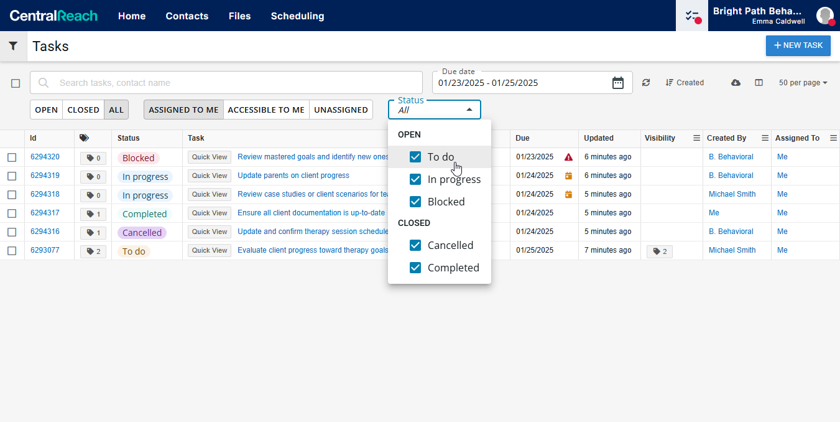Click the Completed status badge
840x422 pixels.
click(x=144, y=214)
